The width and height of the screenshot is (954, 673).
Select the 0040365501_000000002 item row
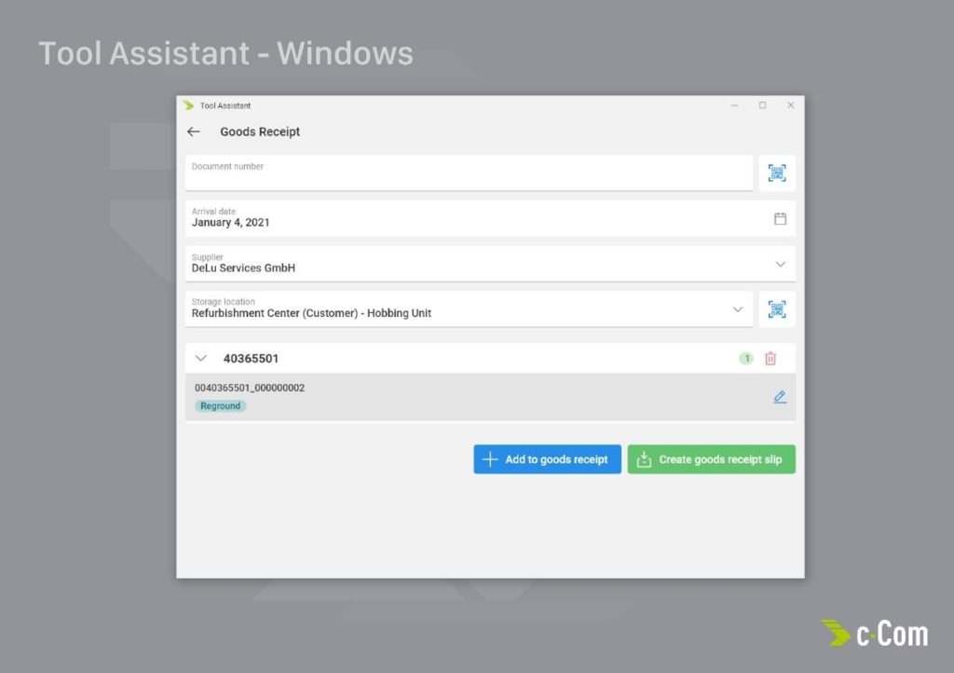pyautogui.click(x=466, y=397)
